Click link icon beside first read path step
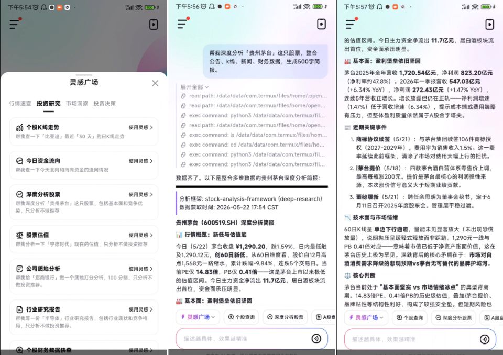 (x=183, y=96)
